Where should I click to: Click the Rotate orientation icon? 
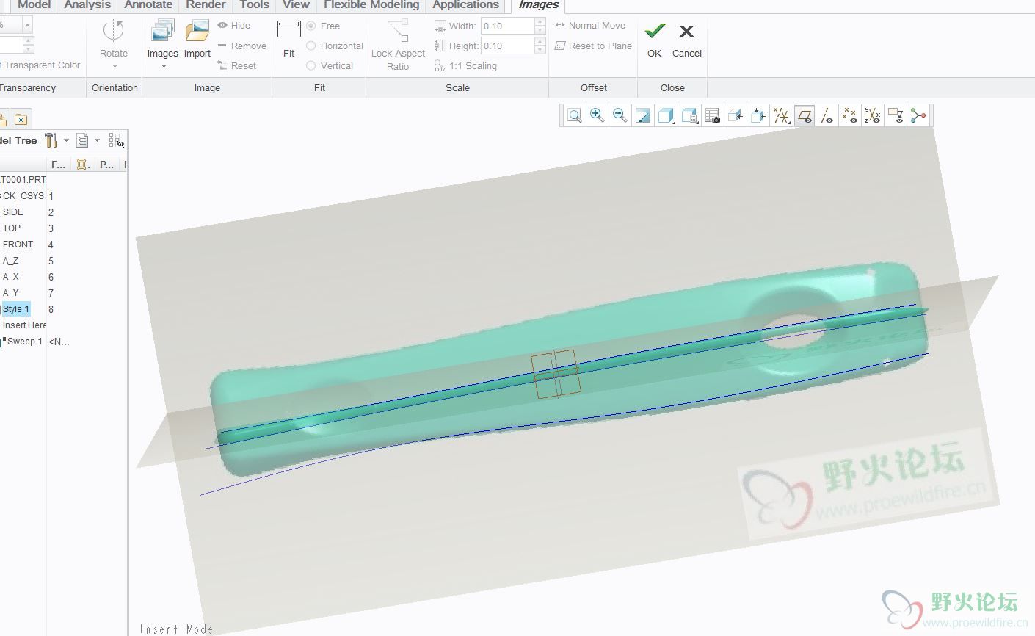click(114, 32)
